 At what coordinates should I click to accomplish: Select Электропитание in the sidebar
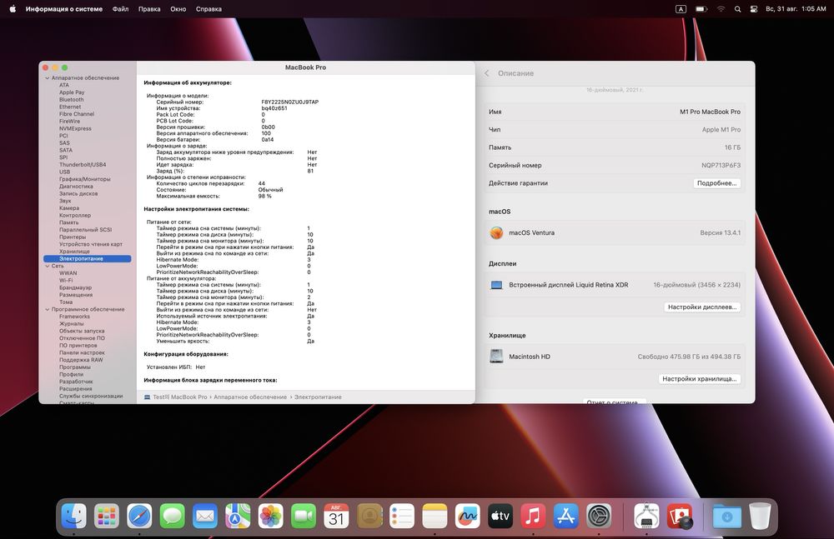[88, 259]
